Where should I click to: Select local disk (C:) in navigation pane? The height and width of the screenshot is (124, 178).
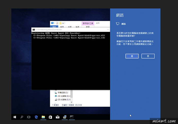pyautogui.click(x=63, y=93)
